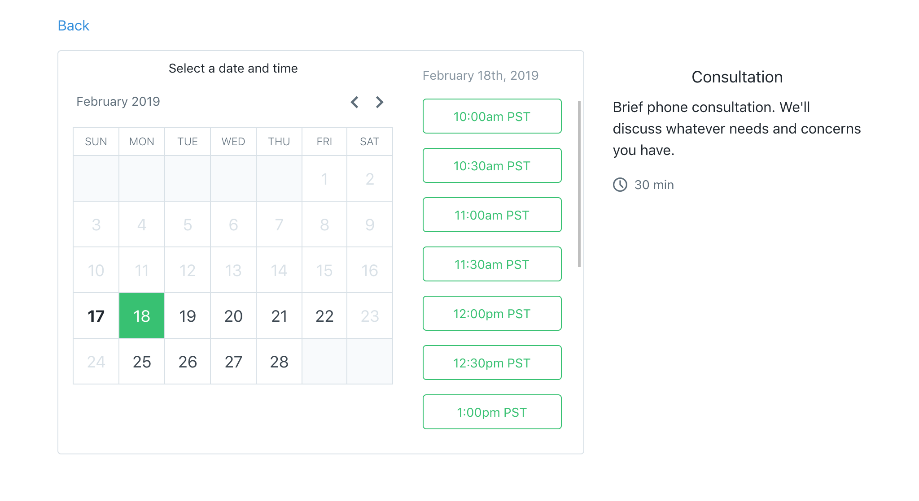Pick the 11:00am PST time slot
Image resolution: width=919 pixels, height=501 pixels.
[492, 215]
